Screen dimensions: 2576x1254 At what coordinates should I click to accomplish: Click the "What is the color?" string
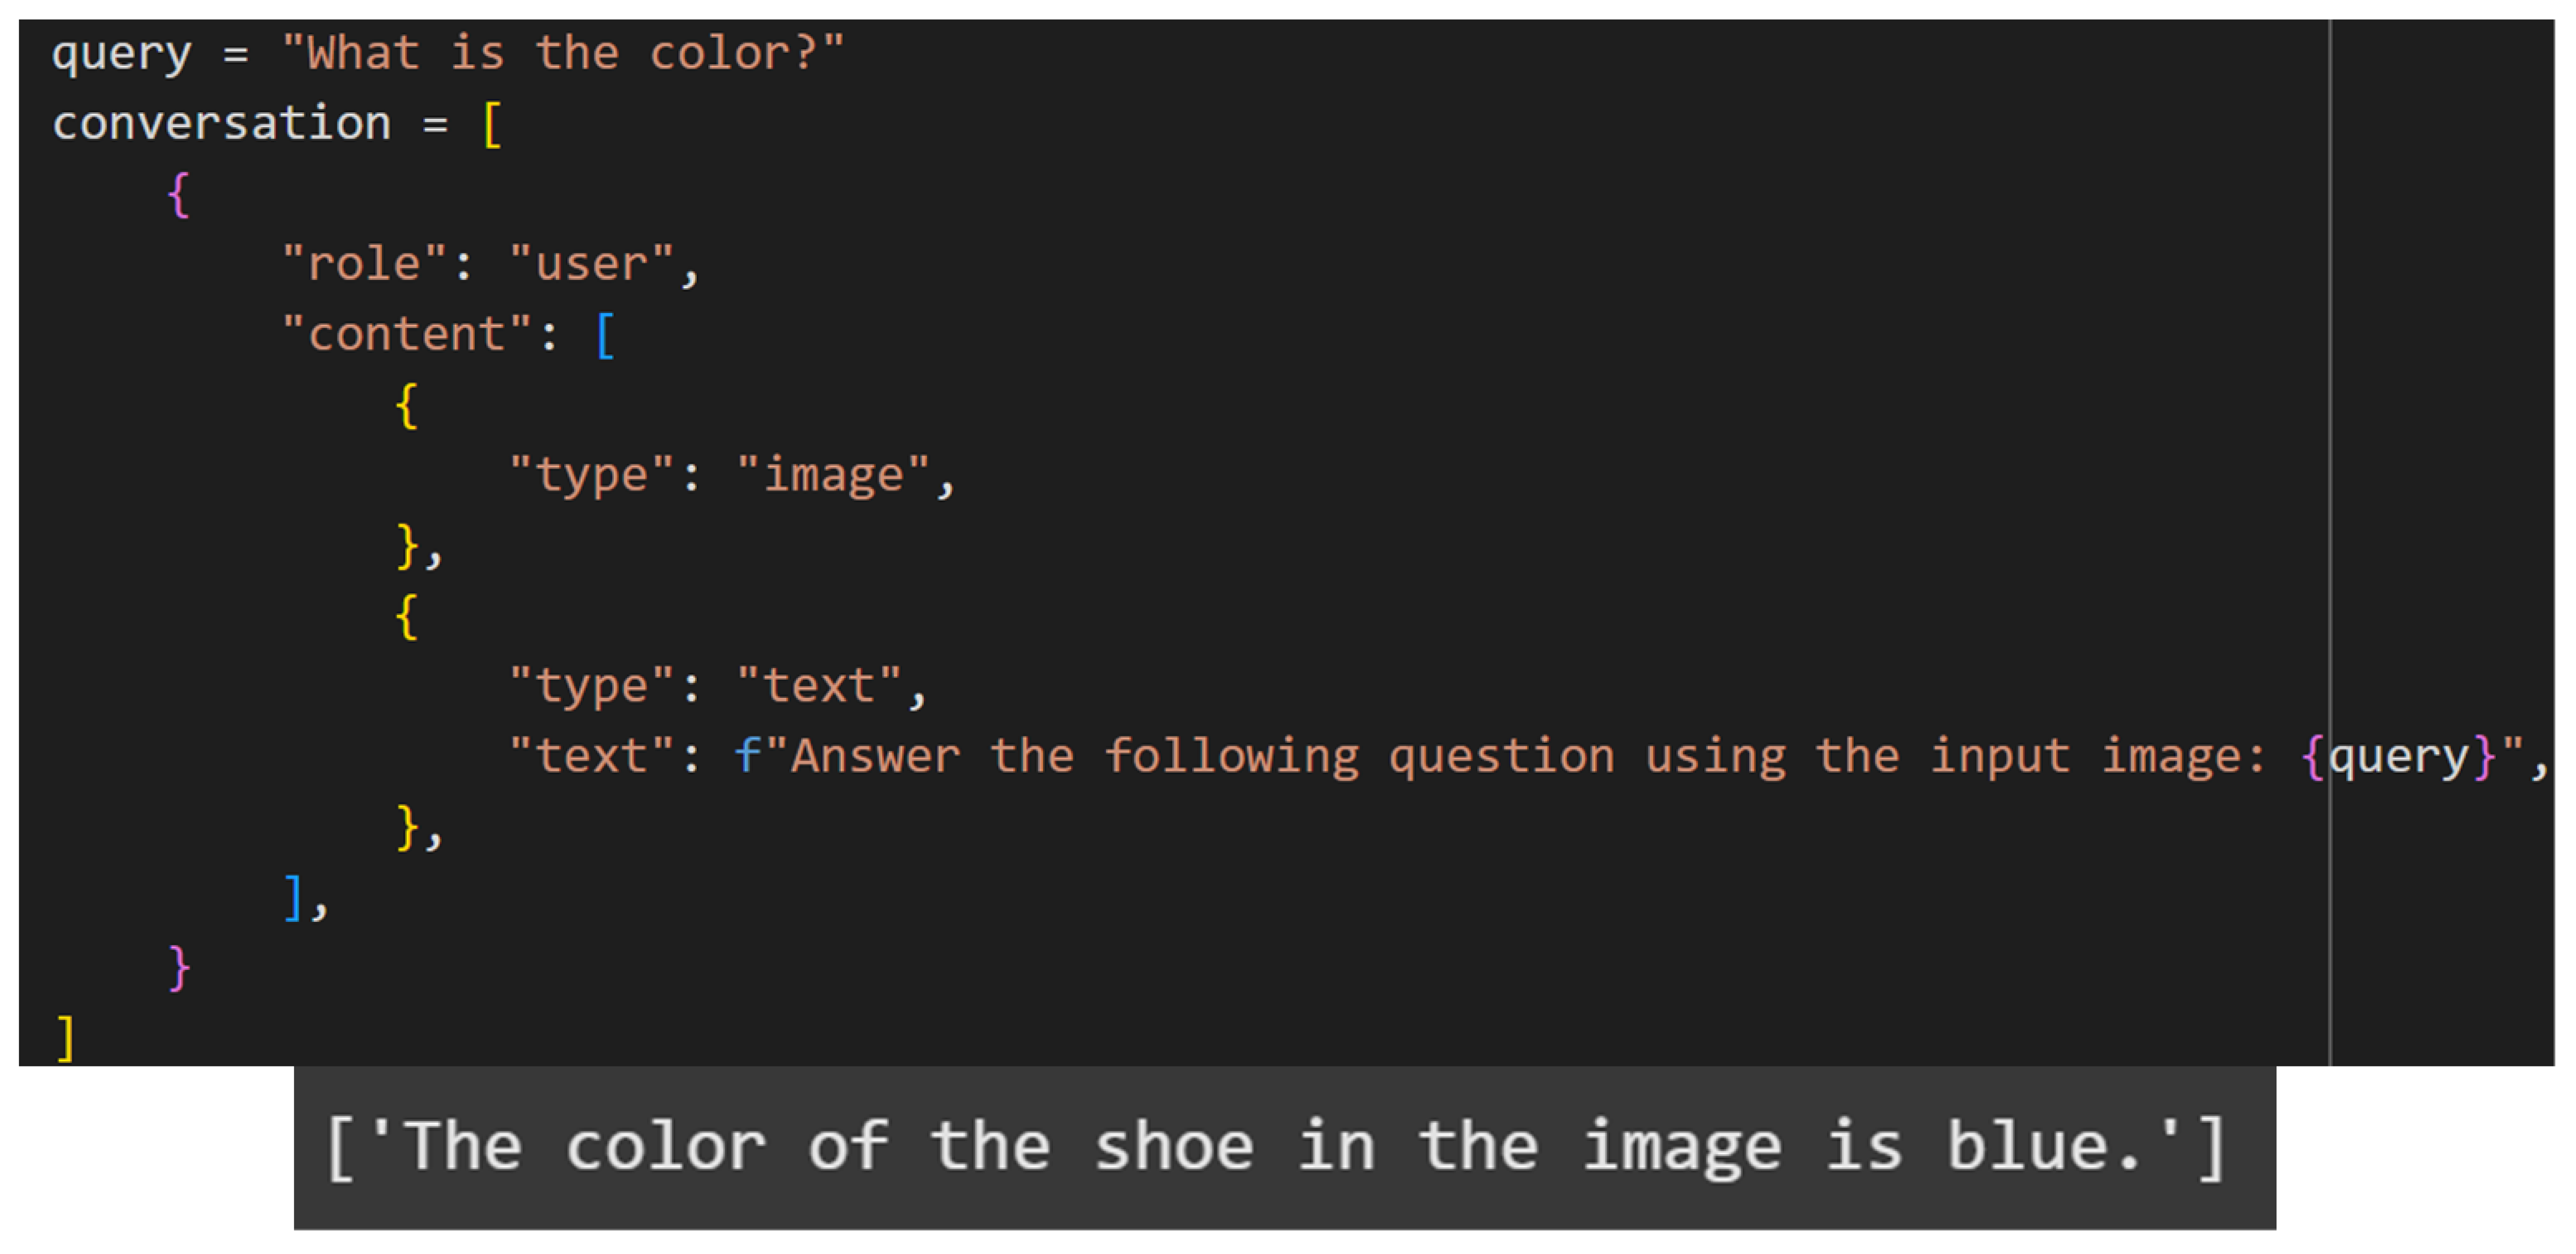pos(563,54)
